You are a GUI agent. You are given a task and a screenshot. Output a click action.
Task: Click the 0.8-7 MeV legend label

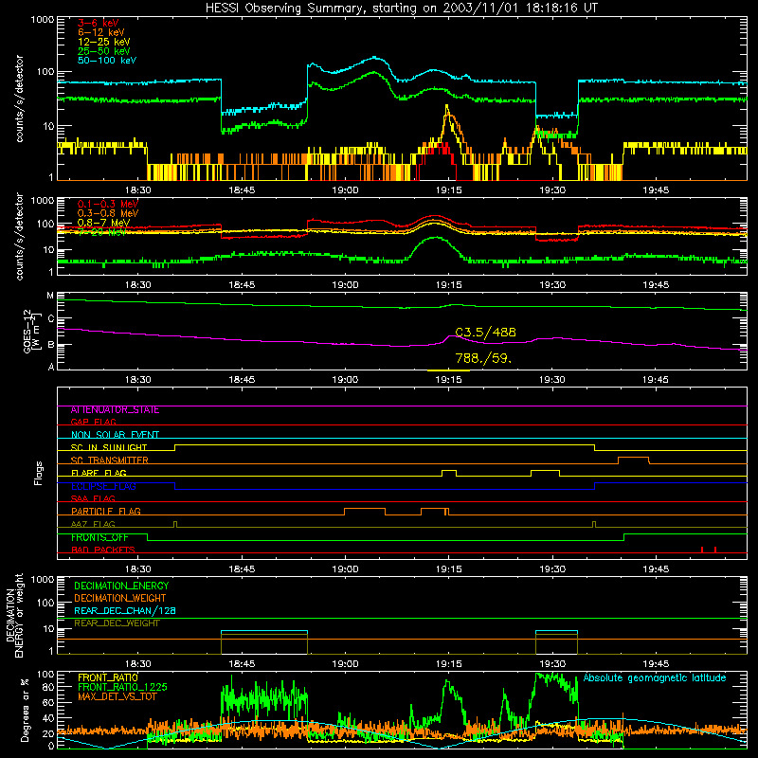tap(103, 223)
